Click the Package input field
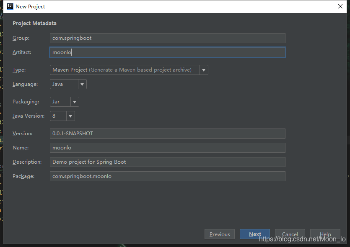Screen dimensions: 350x247 coord(168,176)
